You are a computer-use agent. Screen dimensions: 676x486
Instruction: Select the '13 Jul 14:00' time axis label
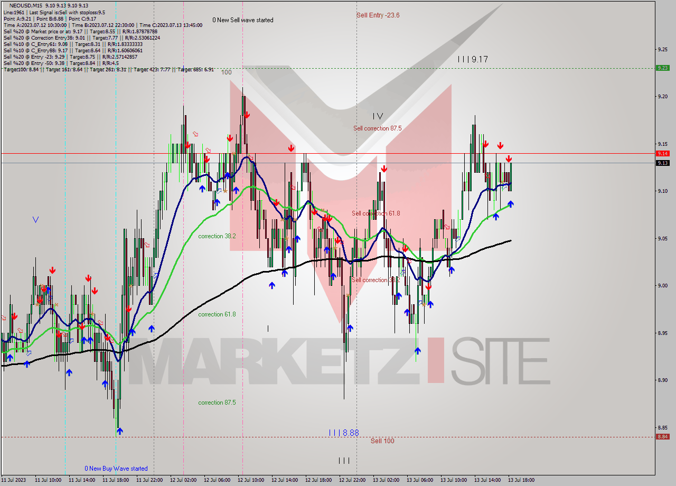pos(487,480)
